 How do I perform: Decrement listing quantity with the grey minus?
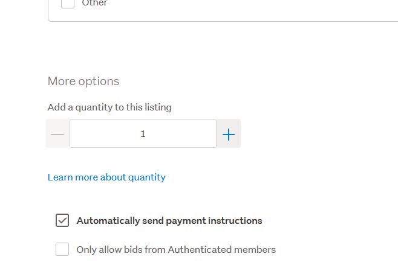[x=57, y=134]
